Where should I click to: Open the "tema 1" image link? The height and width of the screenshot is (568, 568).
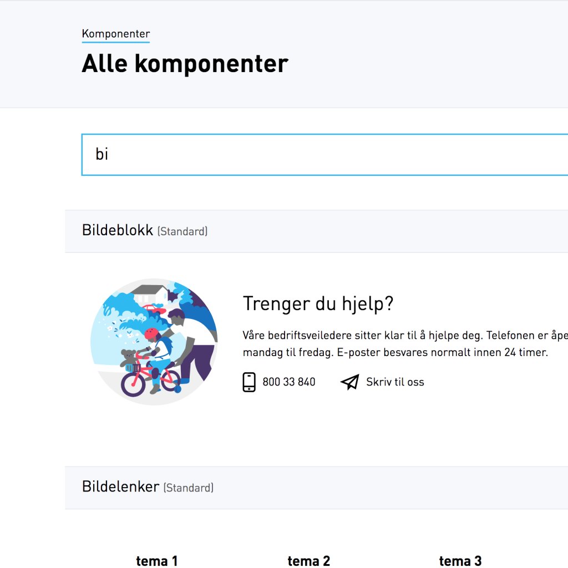tap(157, 561)
